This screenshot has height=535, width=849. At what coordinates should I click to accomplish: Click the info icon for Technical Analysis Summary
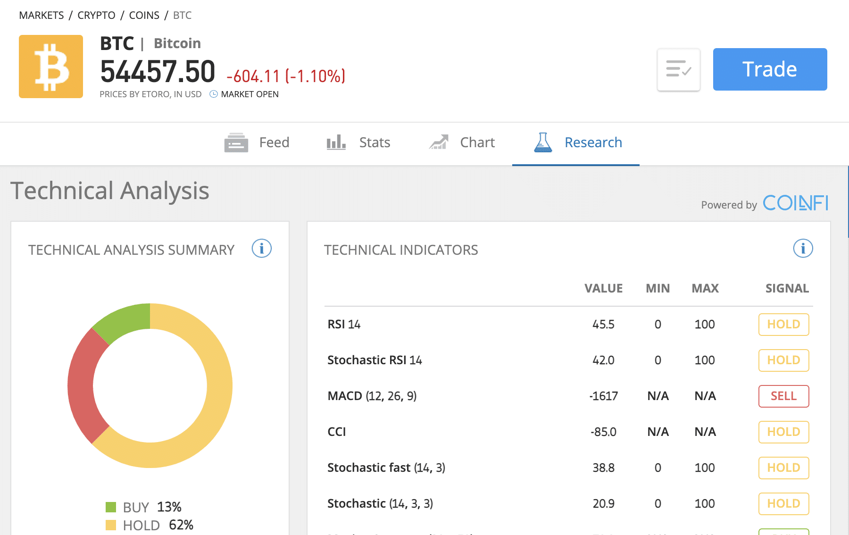click(x=262, y=248)
